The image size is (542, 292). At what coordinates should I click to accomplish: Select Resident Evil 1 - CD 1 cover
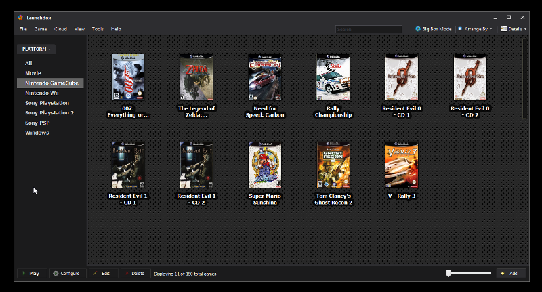click(x=128, y=165)
